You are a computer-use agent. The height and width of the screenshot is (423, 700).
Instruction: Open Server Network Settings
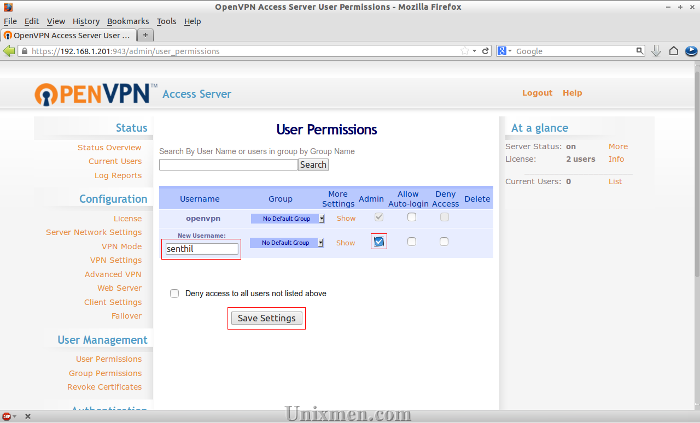pos(94,232)
